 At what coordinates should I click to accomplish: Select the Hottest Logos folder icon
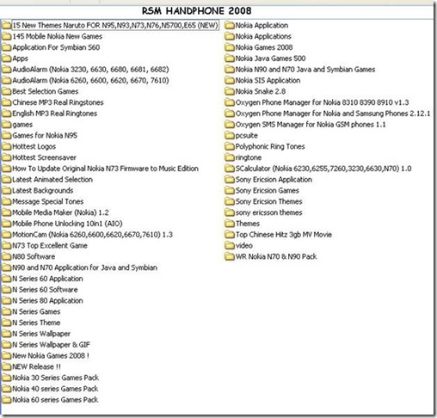(7, 146)
